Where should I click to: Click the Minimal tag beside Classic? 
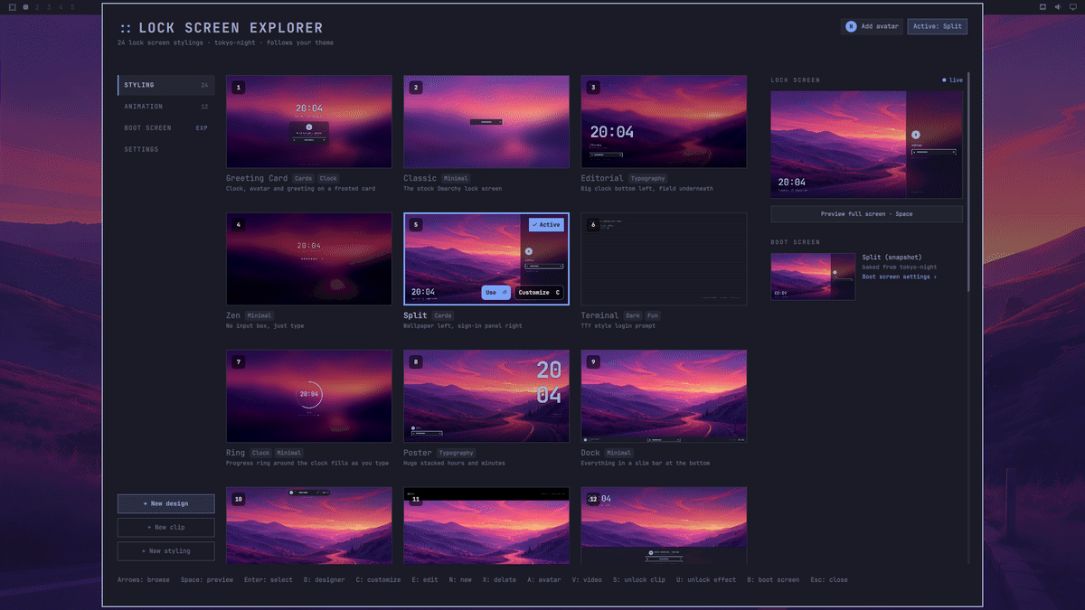tap(456, 179)
